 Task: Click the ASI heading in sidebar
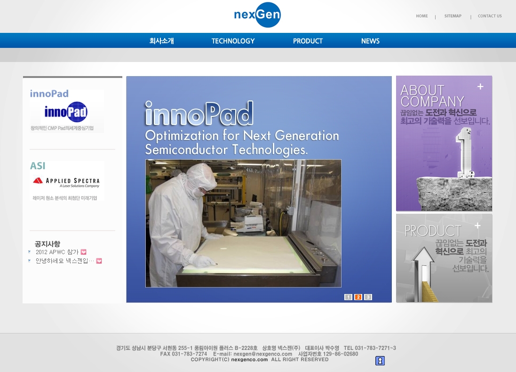point(38,166)
